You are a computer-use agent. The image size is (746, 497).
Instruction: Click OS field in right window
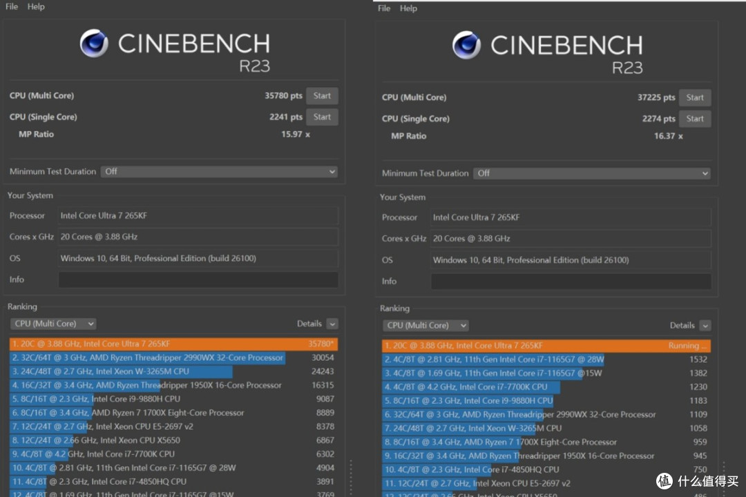[x=571, y=260]
